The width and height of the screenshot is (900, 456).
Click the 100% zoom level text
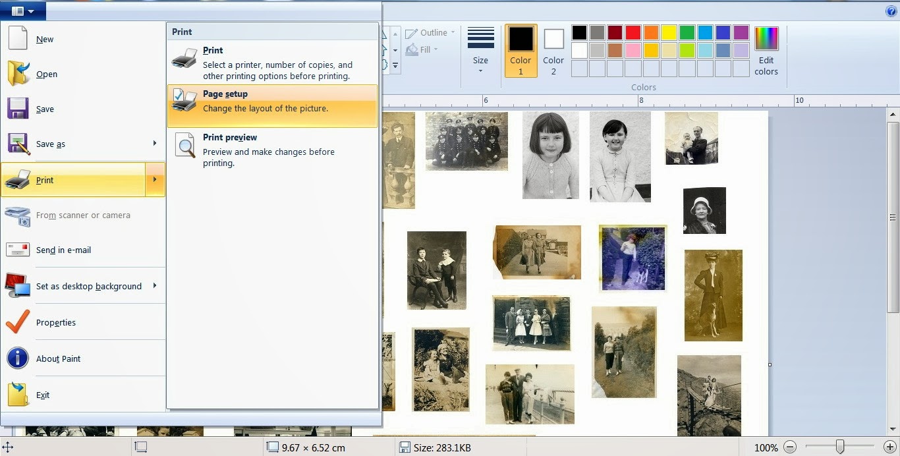[x=766, y=447]
